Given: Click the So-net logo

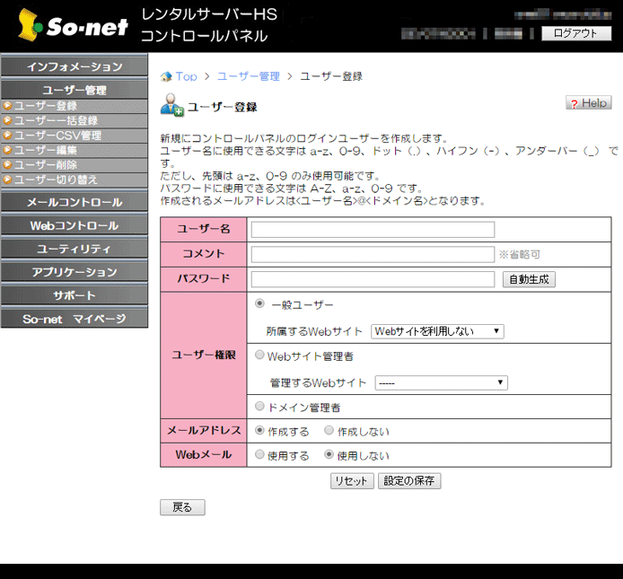Looking at the screenshot, I should click(x=71, y=26).
